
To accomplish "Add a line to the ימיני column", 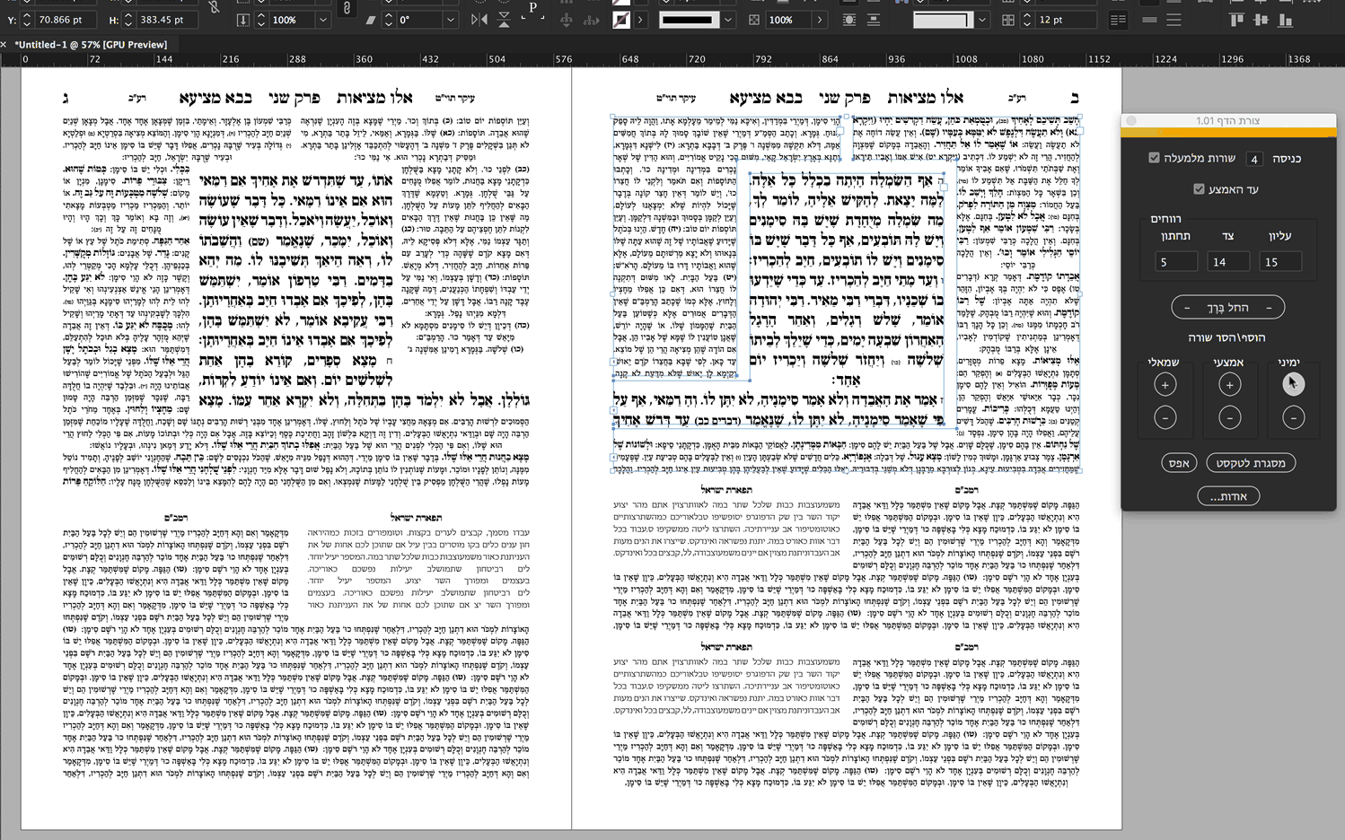I will [x=1293, y=384].
